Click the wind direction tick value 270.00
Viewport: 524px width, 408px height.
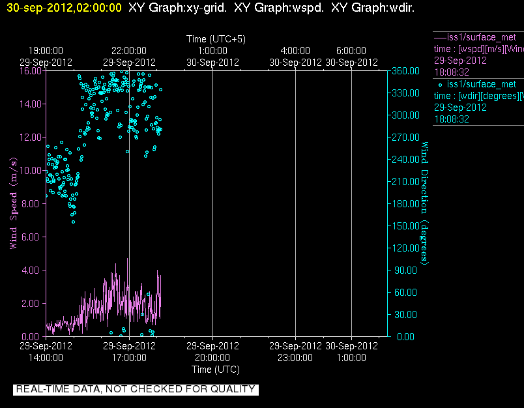click(x=405, y=138)
